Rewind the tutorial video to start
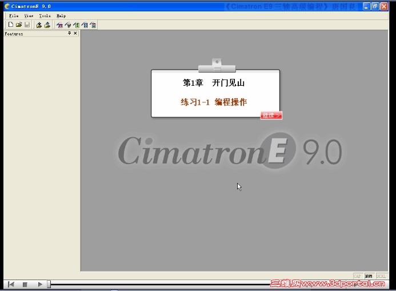This screenshot has width=396, height=291. point(11,285)
